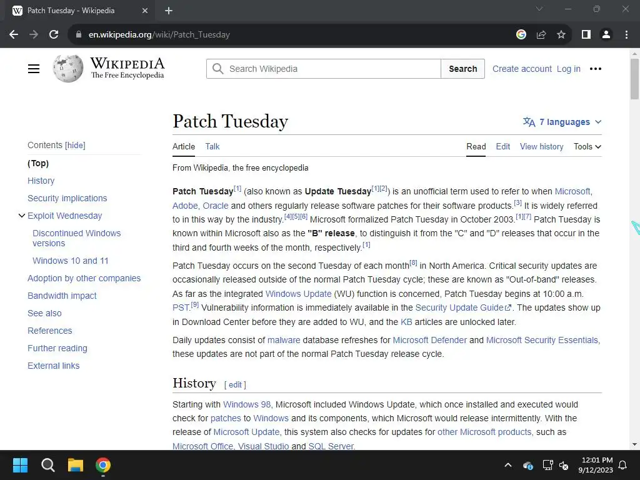Click the scroll down arrow of the page scrollbar

pos(634,444)
